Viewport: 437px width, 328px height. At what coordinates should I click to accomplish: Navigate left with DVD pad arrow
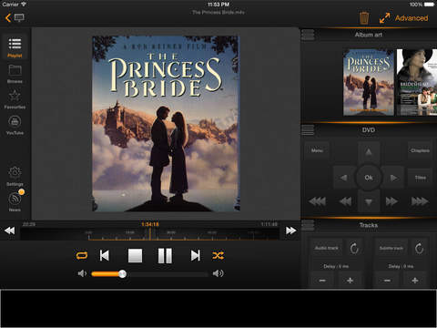(x=344, y=178)
